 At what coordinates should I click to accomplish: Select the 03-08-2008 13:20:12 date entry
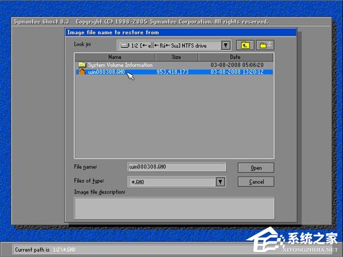click(237, 72)
